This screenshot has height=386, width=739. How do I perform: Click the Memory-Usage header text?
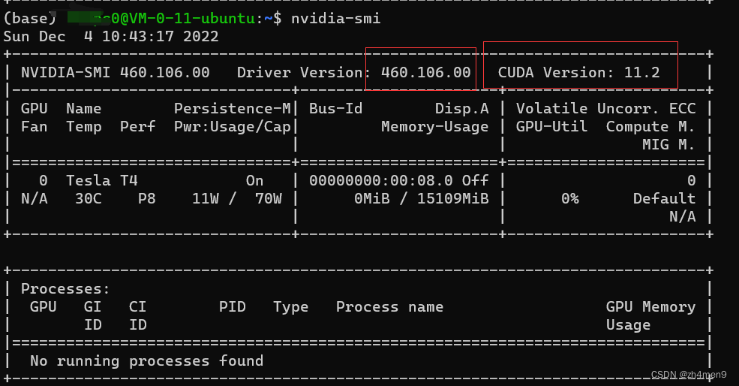coord(434,126)
